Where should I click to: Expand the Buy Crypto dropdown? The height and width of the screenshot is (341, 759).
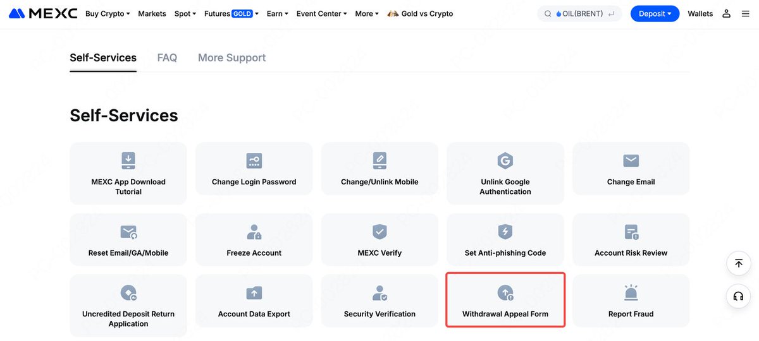[x=108, y=14]
